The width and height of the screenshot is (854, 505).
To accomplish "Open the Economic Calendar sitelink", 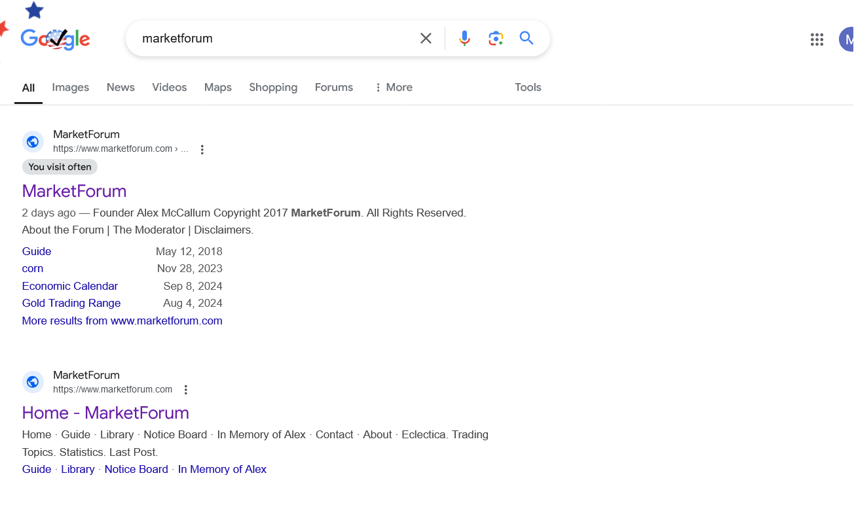I will [x=70, y=286].
